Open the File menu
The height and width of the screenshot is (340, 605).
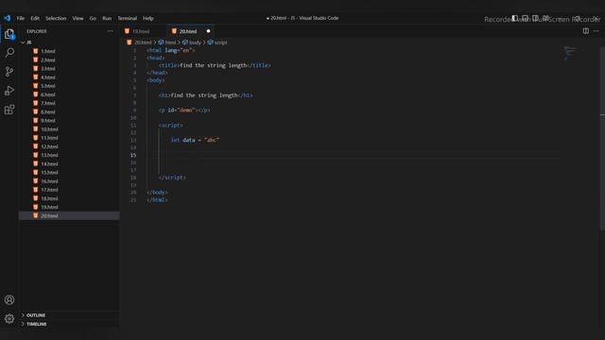tap(21, 18)
